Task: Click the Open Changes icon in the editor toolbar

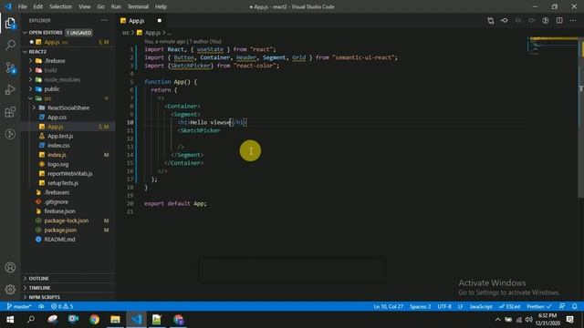Action: [x=491, y=21]
